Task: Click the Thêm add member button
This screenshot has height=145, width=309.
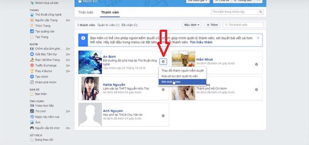Action: (212, 25)
